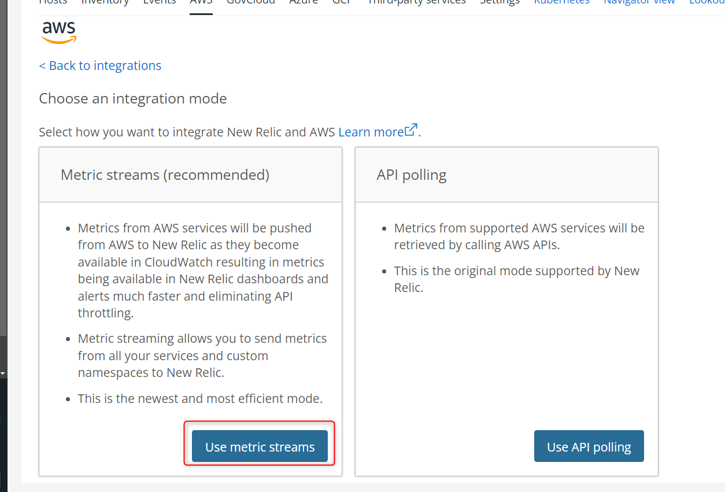Viewport: 725px width, 492px height.
Task: Click bullet 'This is the newest and most efficient mode.'
Action: click(200, 398)
